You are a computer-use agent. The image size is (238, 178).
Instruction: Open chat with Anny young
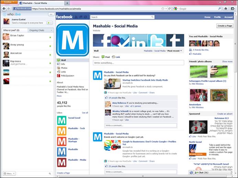pos(28,46)
